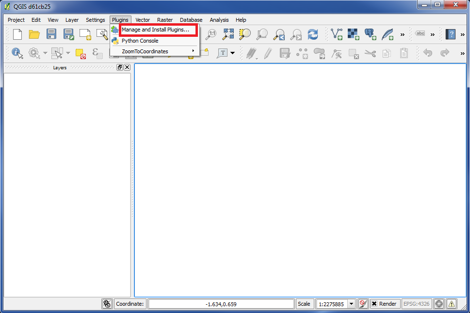Viewport: 470px width, 313px height.
Task: Click the Delete Selected icon
Action: (x=354, y=53)
